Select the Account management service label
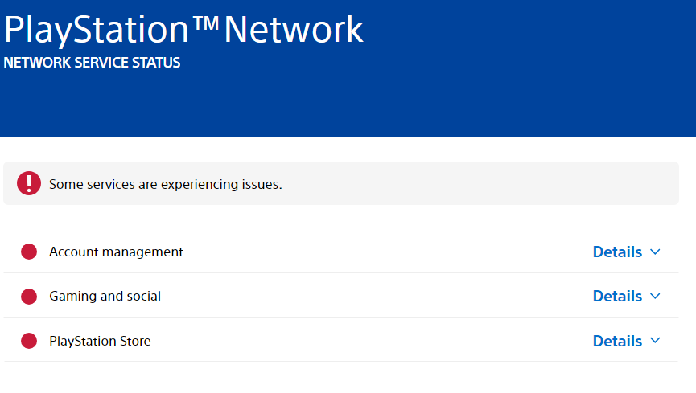The height and width of the screenshot is (393, 696). [116, 252]
